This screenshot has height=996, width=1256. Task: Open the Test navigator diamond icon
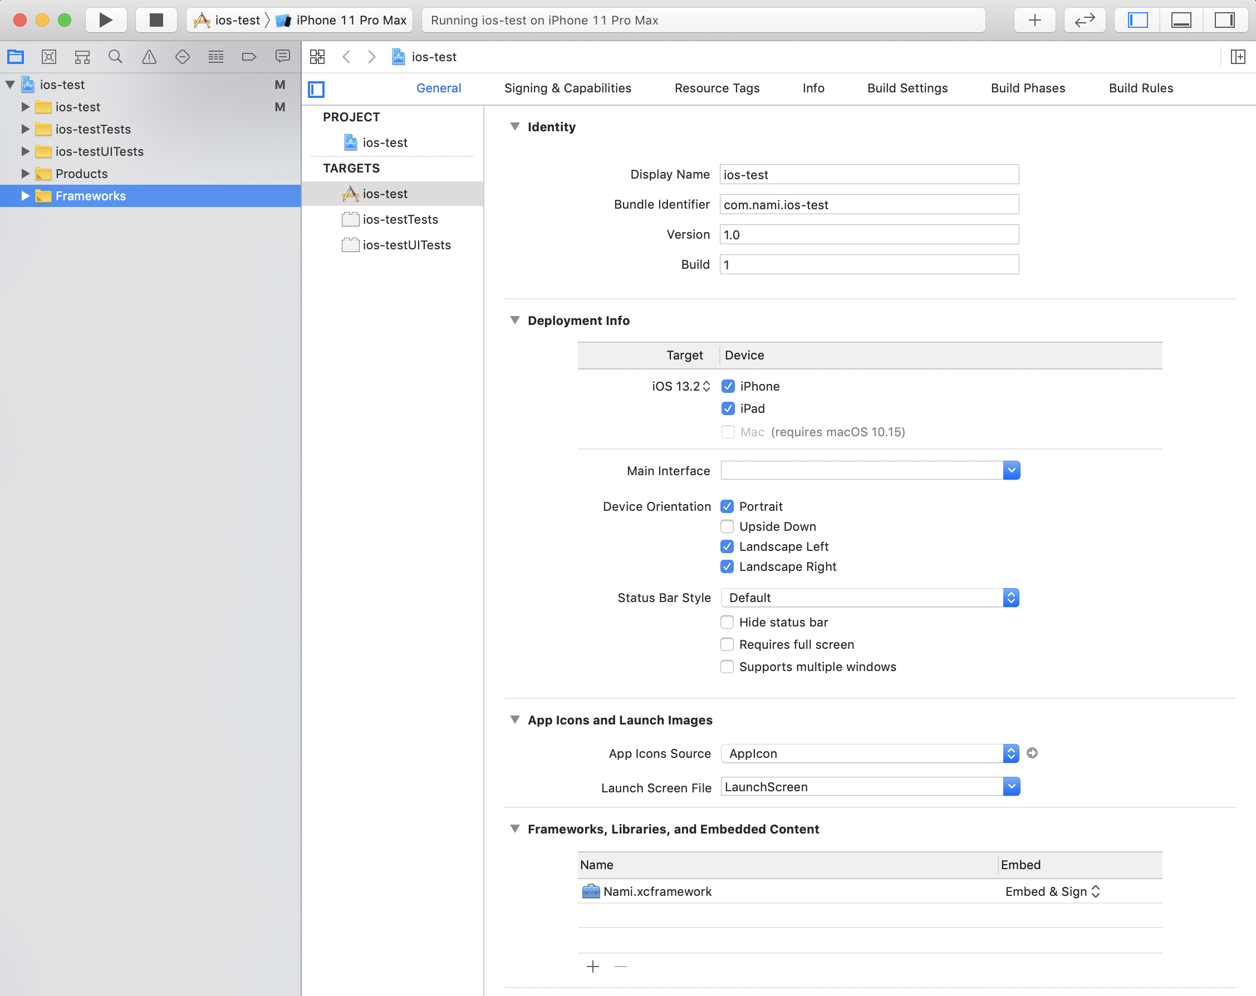[x=183, y=56]
